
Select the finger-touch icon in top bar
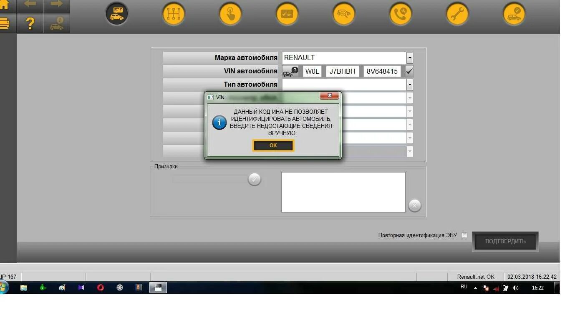point(230,14)
